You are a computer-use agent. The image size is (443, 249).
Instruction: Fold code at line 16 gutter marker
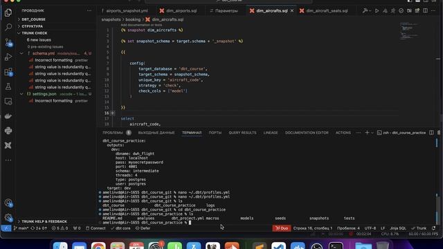[x=112, y=113]
